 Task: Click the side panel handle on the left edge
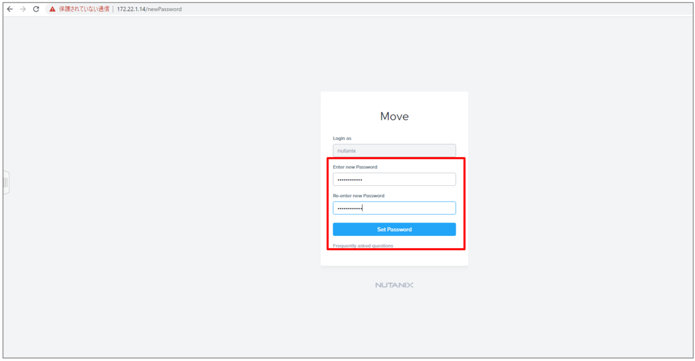coord(6,183)
